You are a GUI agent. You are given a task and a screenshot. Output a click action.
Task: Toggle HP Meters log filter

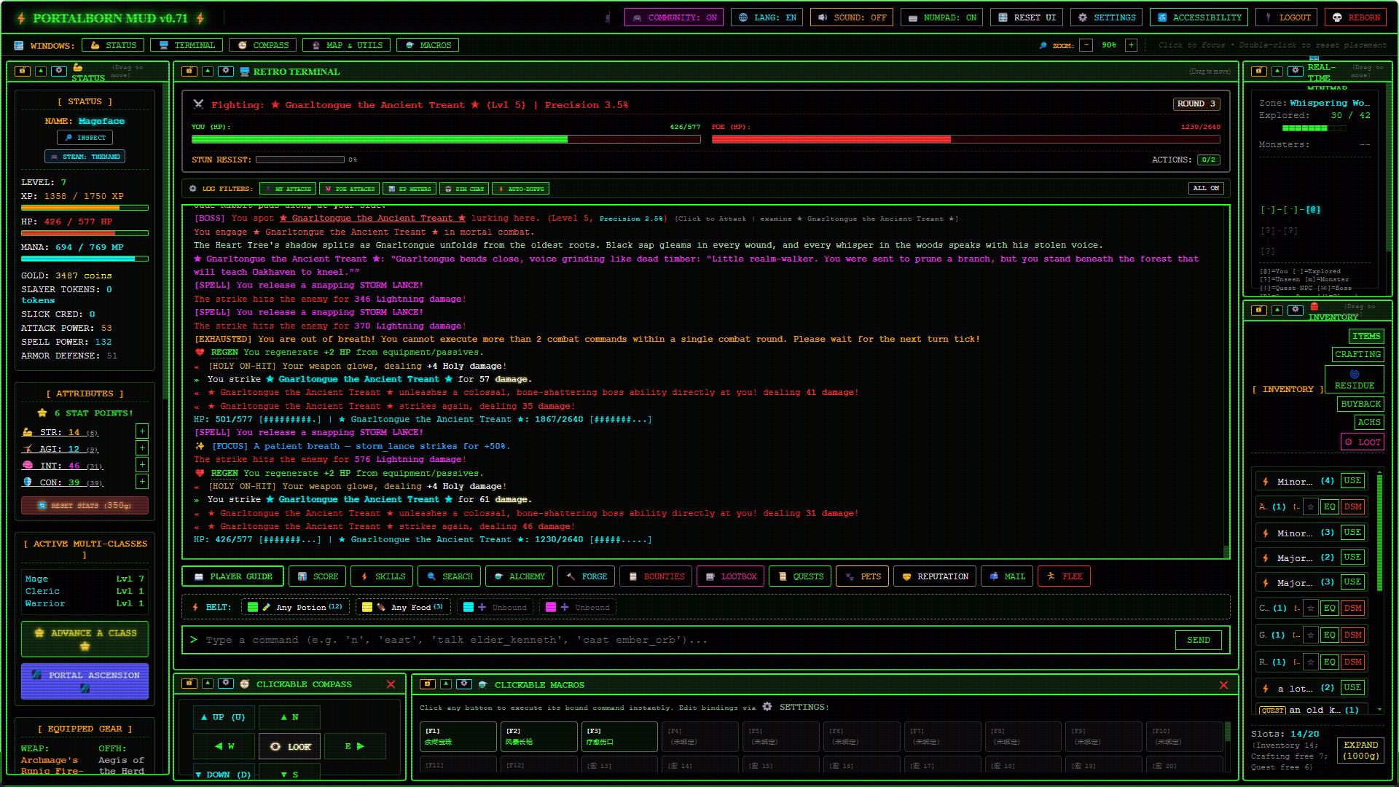pos(409,189)
